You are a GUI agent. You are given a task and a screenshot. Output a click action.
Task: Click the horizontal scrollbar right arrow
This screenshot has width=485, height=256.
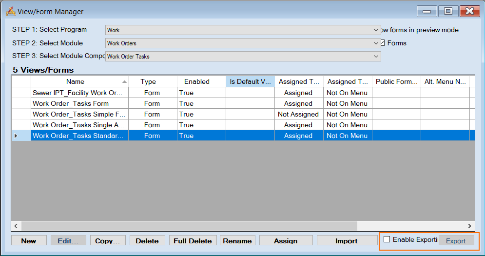[x=469, y=226]
